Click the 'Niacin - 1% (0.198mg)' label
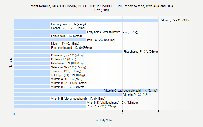The width and height of the screenshot is (203, 127). 65,44
